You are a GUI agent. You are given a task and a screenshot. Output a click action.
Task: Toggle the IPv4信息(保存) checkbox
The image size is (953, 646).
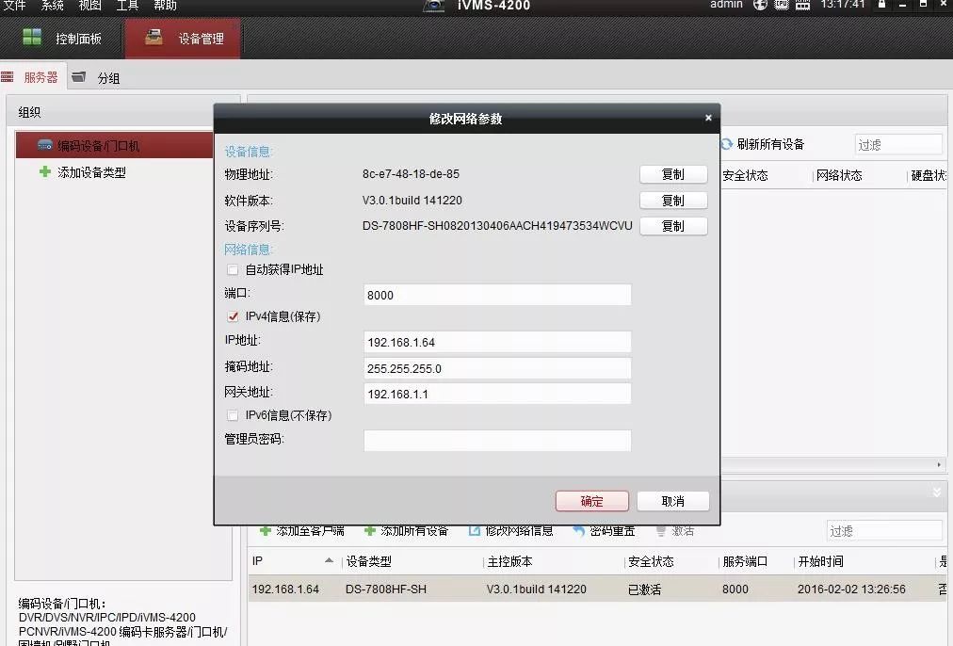point(233,316)
